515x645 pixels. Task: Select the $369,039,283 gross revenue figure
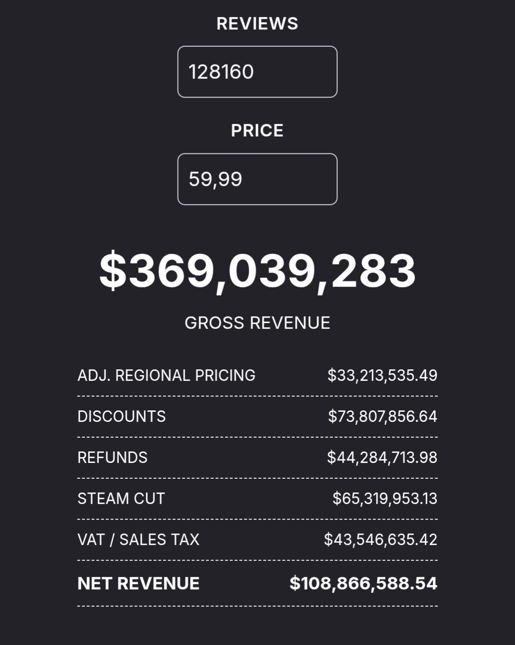(x=257, y=271)
